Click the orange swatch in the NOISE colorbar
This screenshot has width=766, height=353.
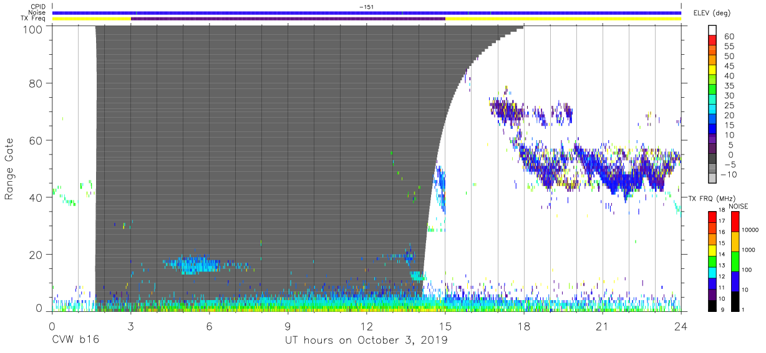coord(735,241)
